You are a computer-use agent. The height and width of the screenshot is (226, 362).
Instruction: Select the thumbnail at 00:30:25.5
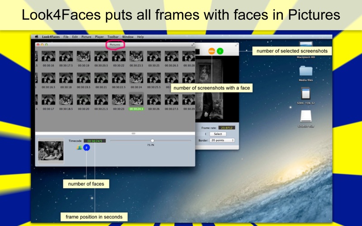pos(154,78)
